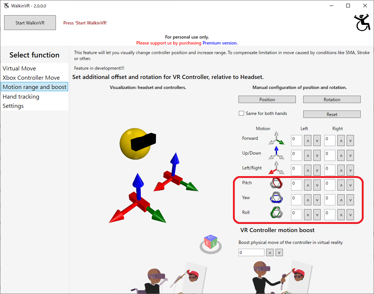Increase Forward value for Right hand
Screen dimensions: 374x294
coord(341,141)
